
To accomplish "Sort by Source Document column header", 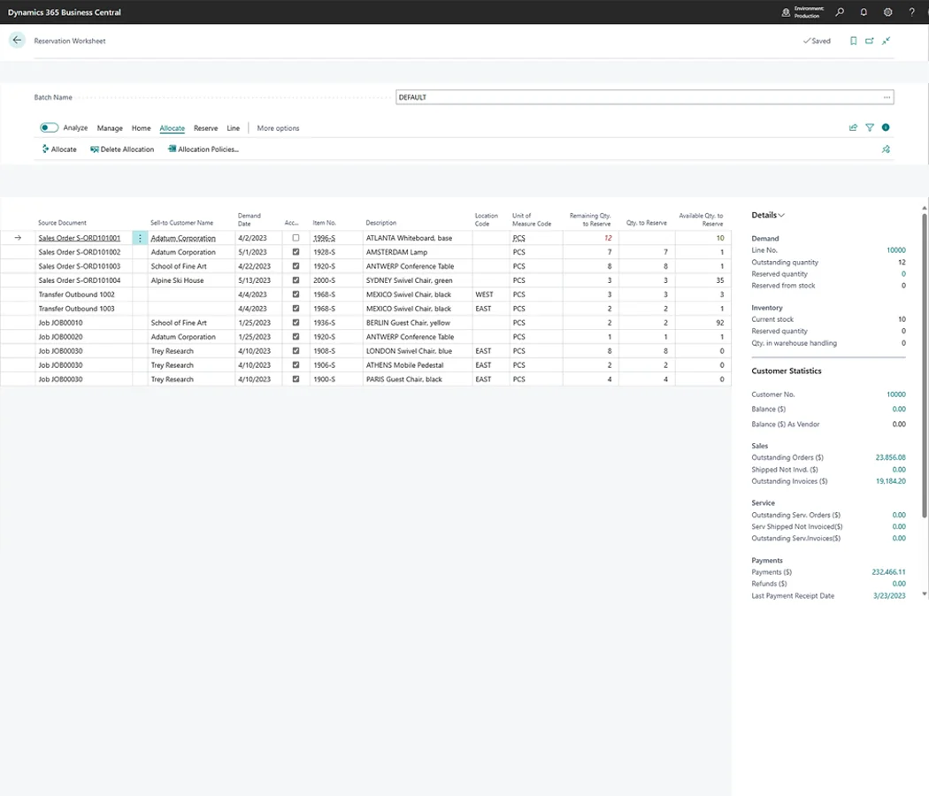I will [62, 223].
